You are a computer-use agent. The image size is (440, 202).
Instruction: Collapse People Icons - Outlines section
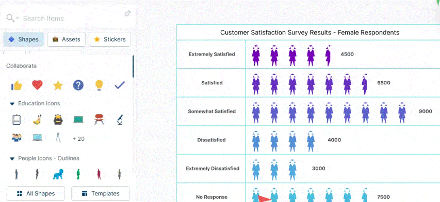pos(12,159)
